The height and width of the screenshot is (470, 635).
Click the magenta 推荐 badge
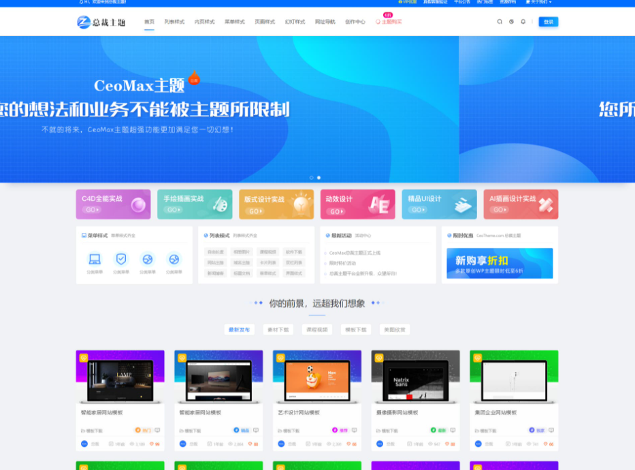[x=340, y=430]
